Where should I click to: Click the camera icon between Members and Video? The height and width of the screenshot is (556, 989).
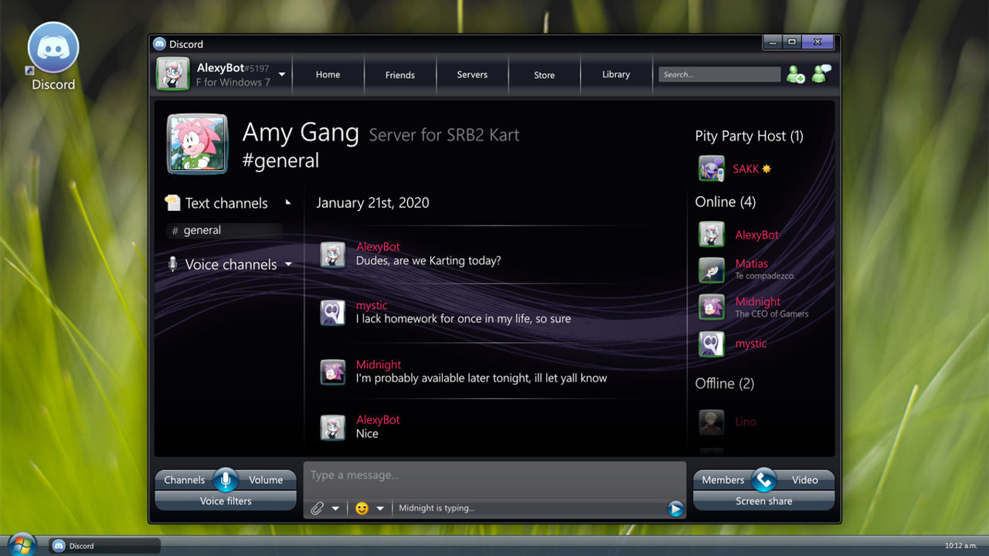tap(763, 479)
